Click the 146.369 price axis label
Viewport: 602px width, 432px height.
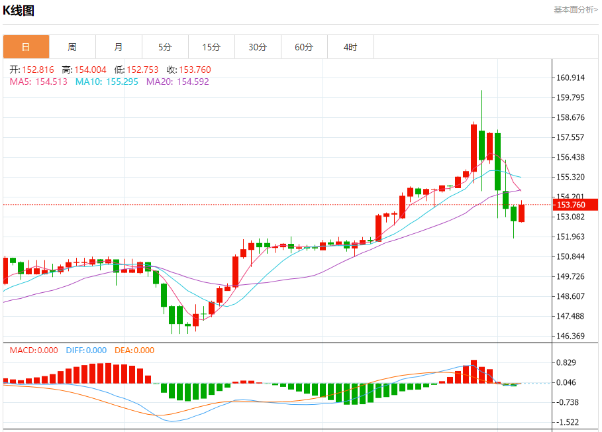(570, 336)
